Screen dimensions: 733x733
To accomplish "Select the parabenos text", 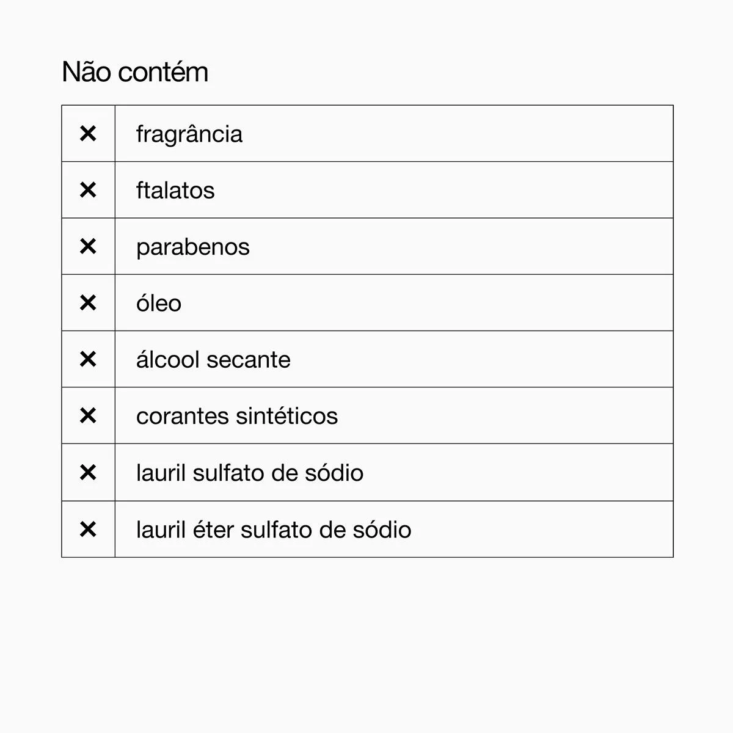I will (193, 248).
